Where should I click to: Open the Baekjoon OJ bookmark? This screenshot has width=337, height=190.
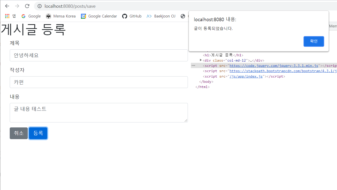pos(161,16)
